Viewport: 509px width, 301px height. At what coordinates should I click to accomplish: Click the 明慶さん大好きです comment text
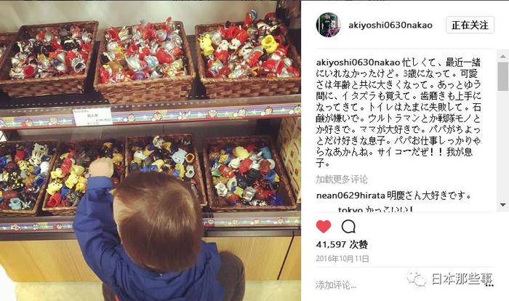pyautogui.click(x=429, y=196)
